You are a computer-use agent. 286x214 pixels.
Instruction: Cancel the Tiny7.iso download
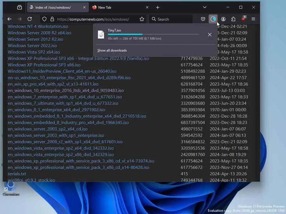coord(210,35)
